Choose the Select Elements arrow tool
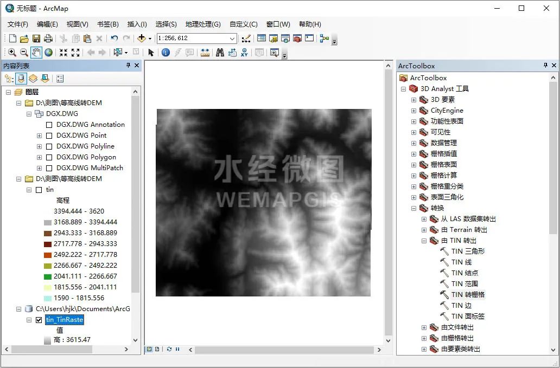 tap(151, 53)
